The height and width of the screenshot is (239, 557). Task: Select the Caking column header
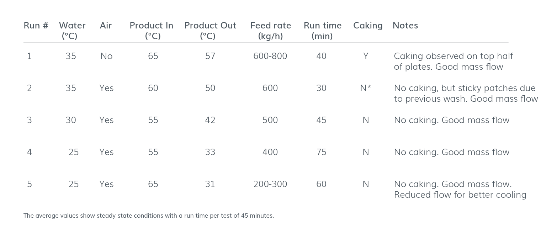click(367, 26)
